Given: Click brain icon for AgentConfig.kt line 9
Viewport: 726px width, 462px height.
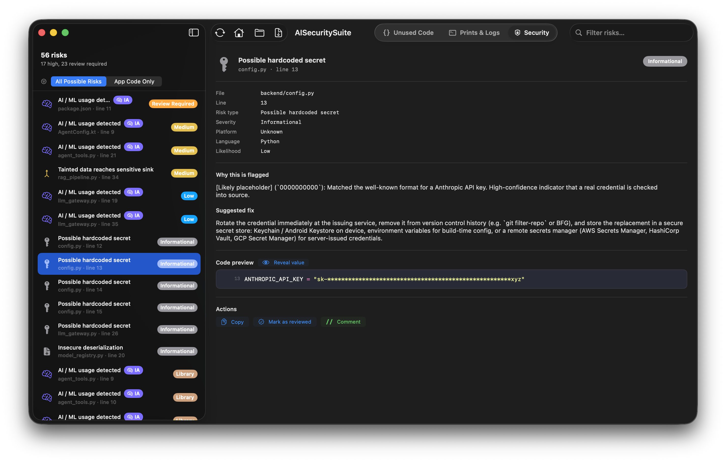Looking at the screenshot, I should pyautogui.click(x=47, y=127).
